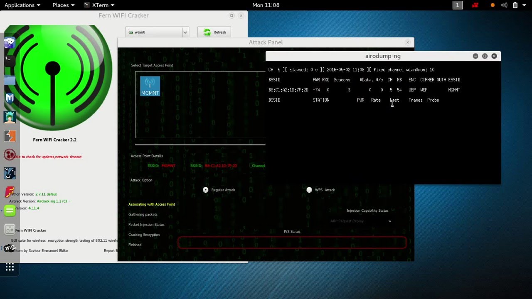Click the 'Gathering packets' status text
Image resolution: width=532 pixels, height=299 pixels.
[143, 214]
